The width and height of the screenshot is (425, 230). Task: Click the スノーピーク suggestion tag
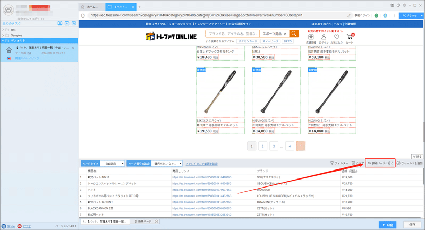point(270,41)
